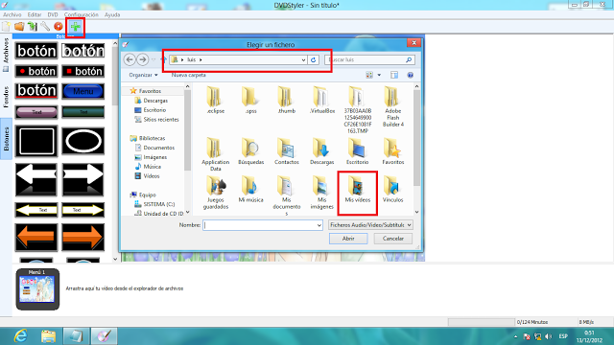This screenshot has height=345, width=614.
Task: Select the .eclipse folder
Action: click(x=215, y=100)
